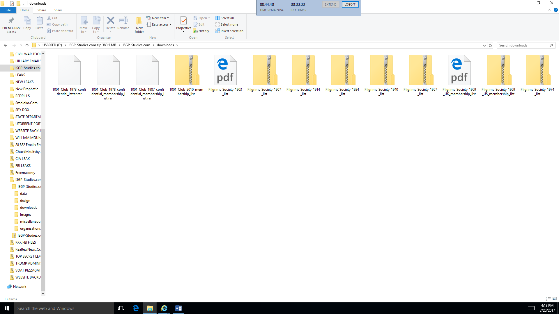Click the Pin to Quick access icon

coord(11,21)
